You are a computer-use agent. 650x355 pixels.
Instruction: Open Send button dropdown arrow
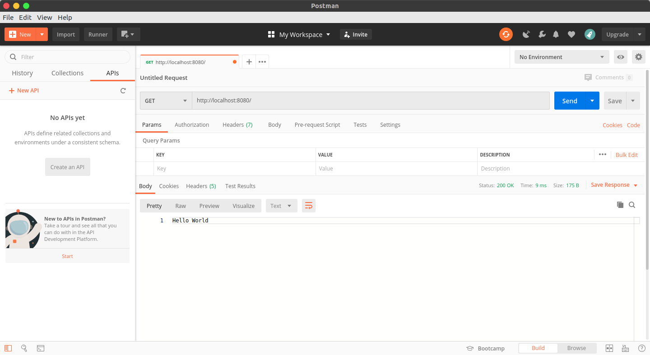[592, 101]
